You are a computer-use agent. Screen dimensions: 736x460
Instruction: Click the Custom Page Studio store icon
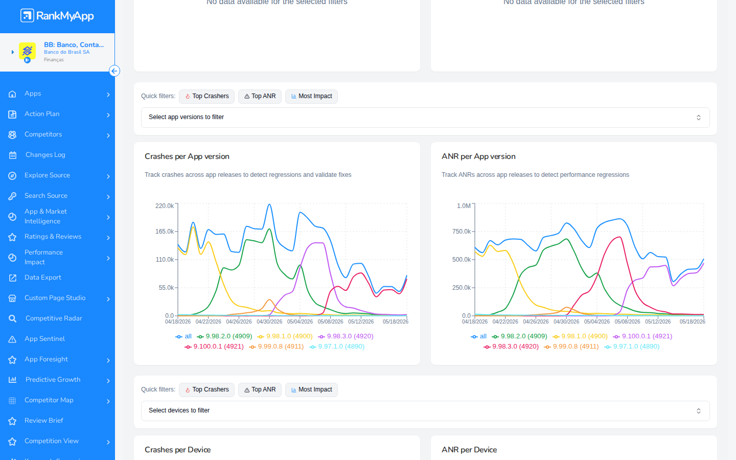(x=12, y=298)
